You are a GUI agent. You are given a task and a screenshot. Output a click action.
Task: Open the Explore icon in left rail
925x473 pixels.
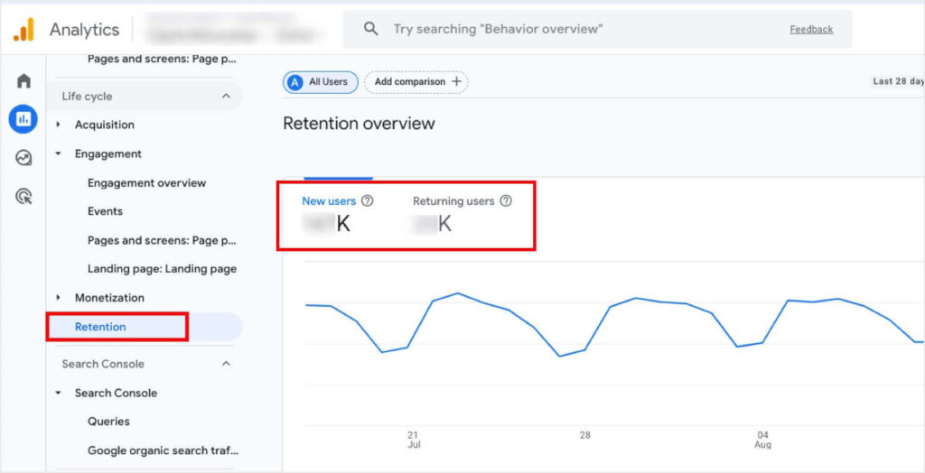point(23,158)
